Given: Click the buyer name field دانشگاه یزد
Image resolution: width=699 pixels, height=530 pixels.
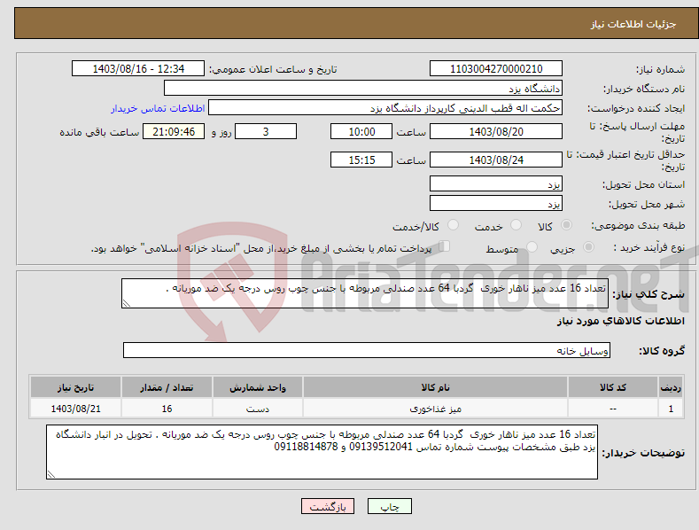Looking at the screenshot, I should pos(363,89).
